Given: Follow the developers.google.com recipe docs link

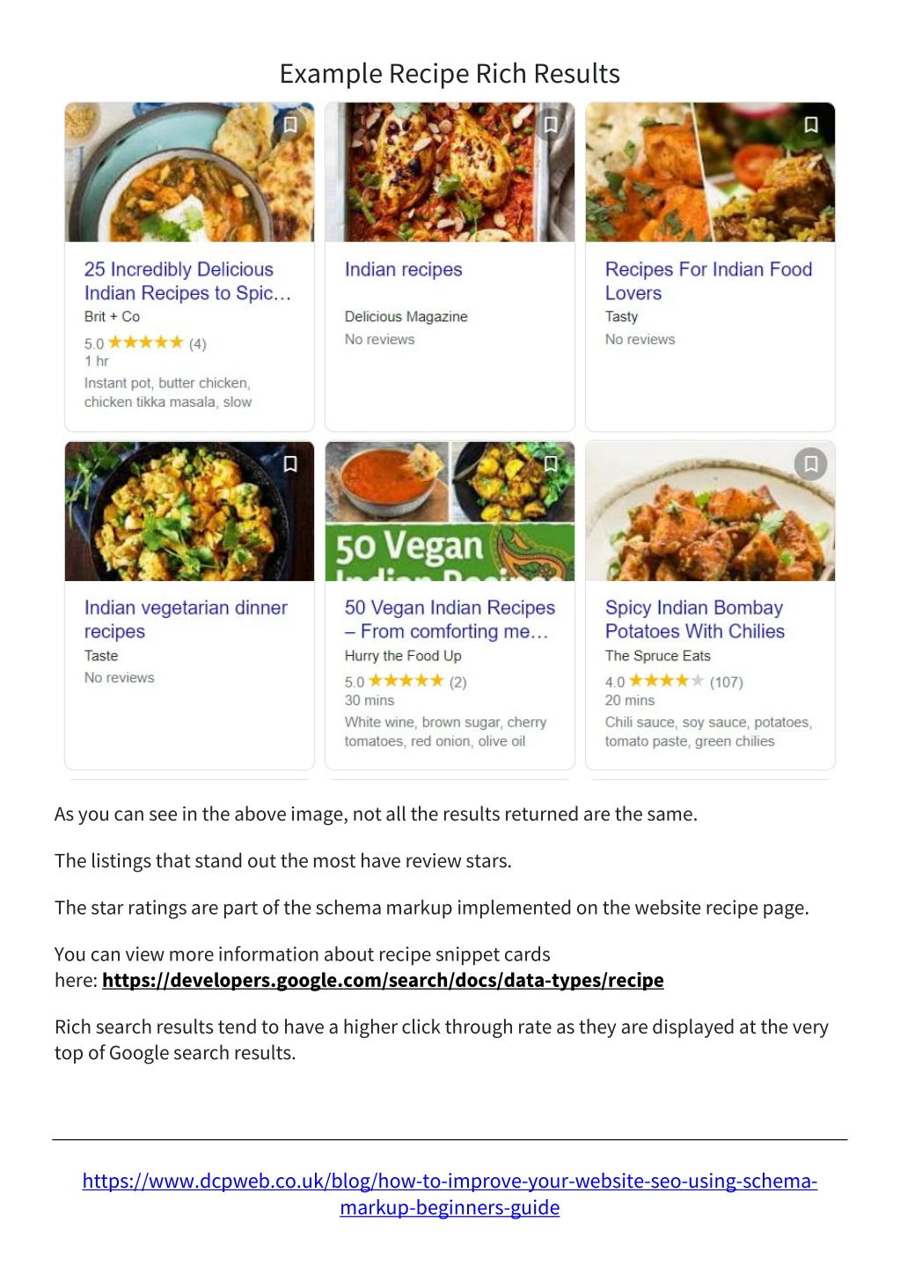Looking at the screenshot, I should pos(383,980).
